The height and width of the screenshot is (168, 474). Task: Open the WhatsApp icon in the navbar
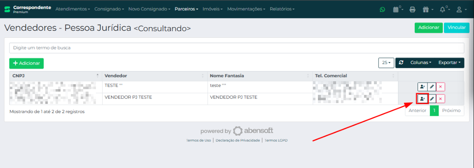[383, 9]
